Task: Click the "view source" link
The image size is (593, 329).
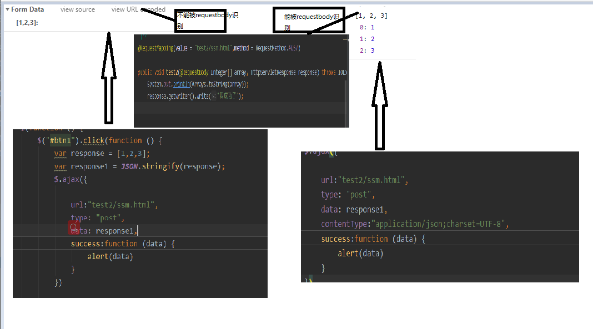Action: pyautogui.click(x=78, y=9)
